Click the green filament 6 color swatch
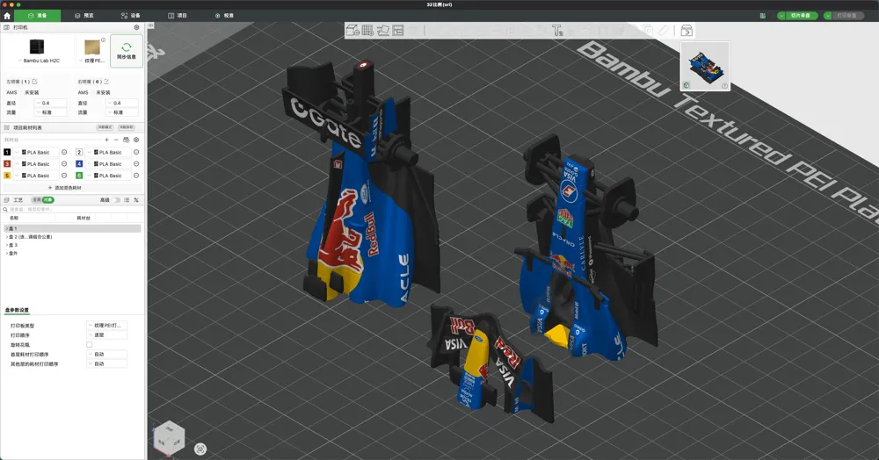This screenshot has height=460, width=879. tap(79, 176)
